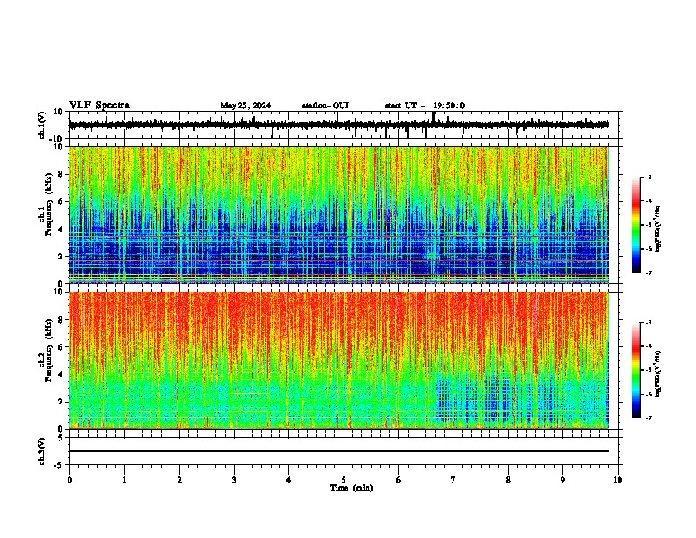Click the "station=OUI" header text
The width and height of the screenshot is (696, 538).
325,105
